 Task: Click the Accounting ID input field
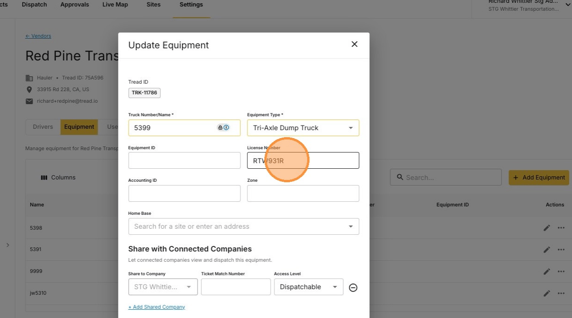(x=184, y=193)
